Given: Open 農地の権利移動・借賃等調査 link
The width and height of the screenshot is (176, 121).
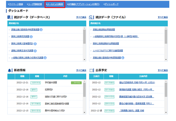Looking at the screenshot, I should 137,103.
